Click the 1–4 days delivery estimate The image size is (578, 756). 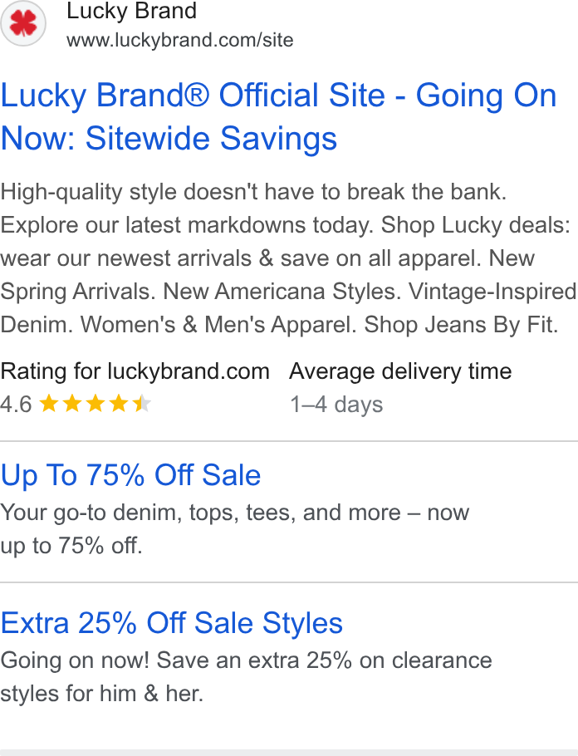336,405
